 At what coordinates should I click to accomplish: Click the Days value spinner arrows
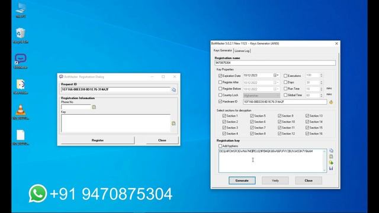[321, 82]
